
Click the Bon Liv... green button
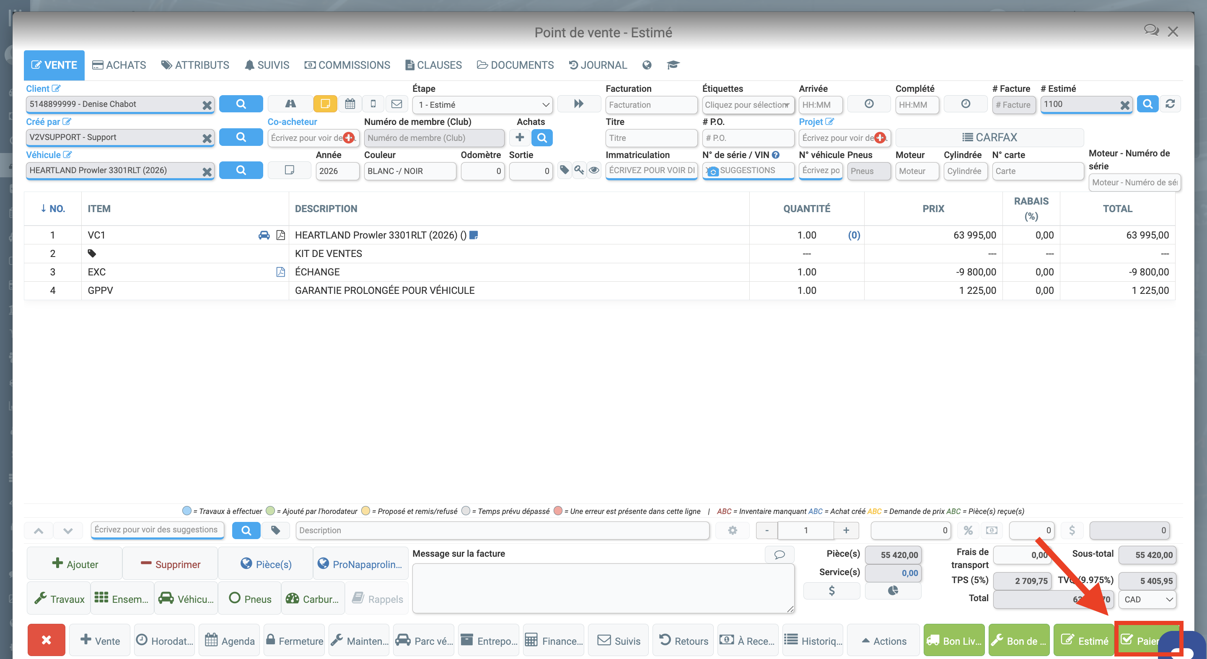tap(954, 640)
